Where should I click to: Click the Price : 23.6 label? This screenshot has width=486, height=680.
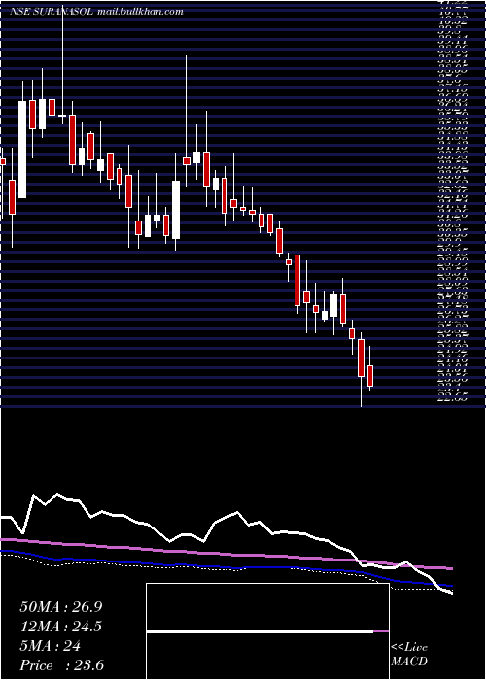pyautogui.click(x=61, y=665)
